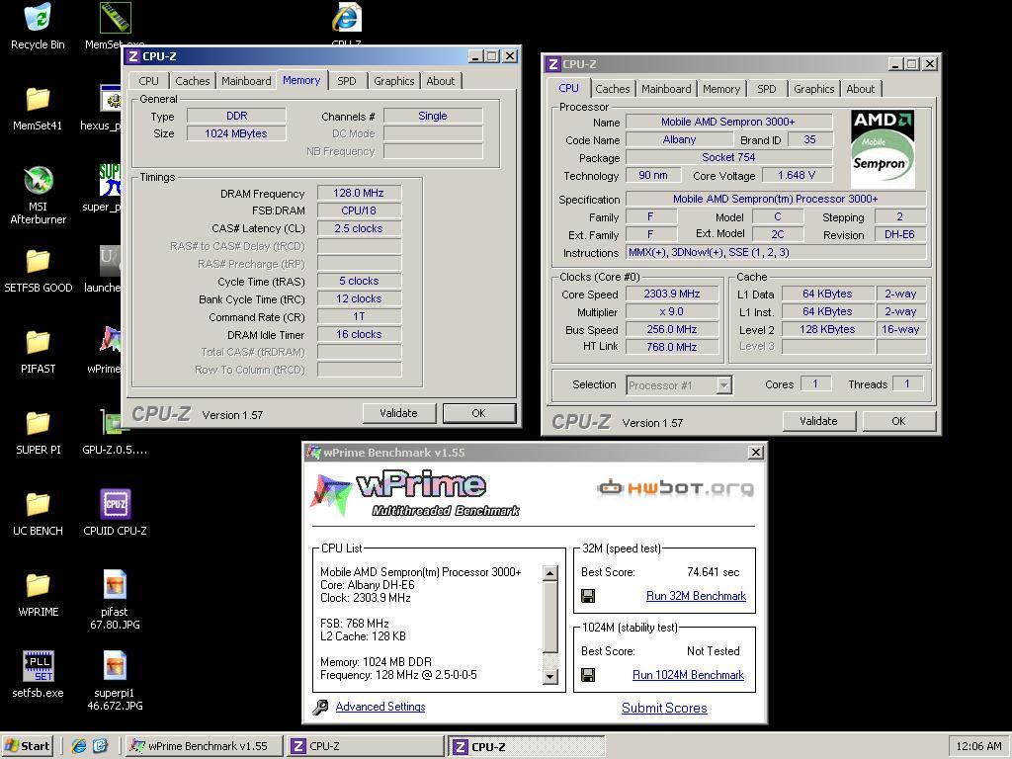Image resolution: width=1012 pixels, height=759 pixels.
Task: Click OK in the Memory CPU-Z window
Action: point(478,413)
